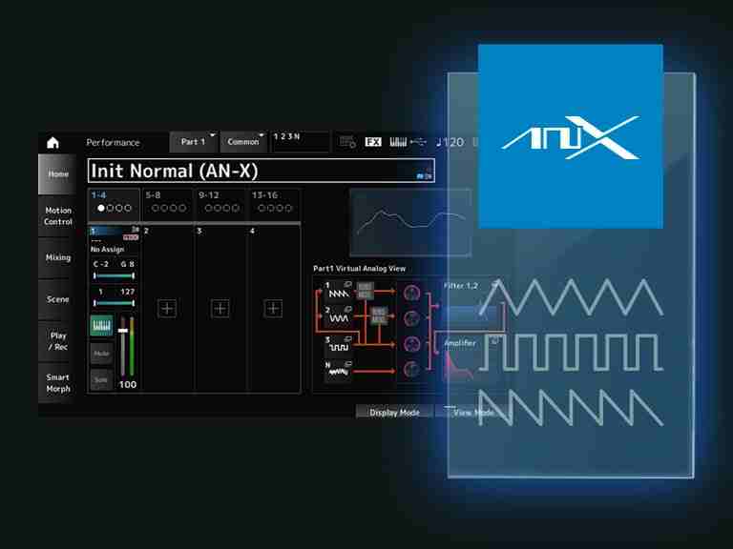Click the third oscillator level knob
This screenshot has height=549, width=733.
click(411, 344)
